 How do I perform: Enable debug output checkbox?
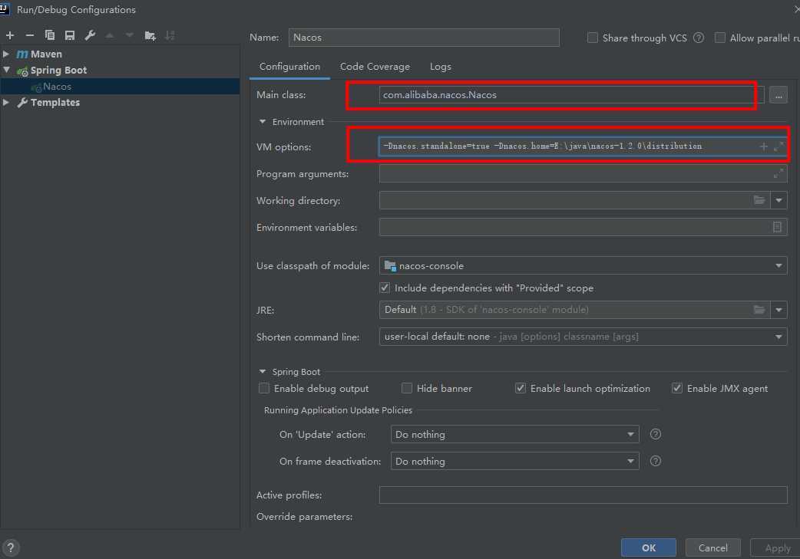[264, 388]
